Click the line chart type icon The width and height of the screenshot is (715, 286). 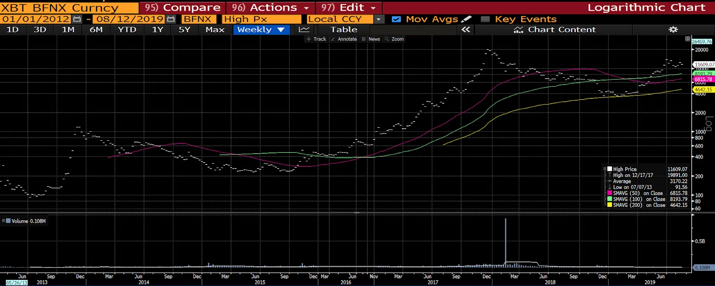(304, 29)
